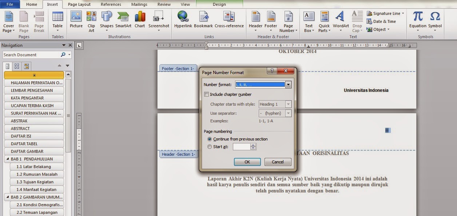
Task: Insert a Blank Page
Action: [x=24, y=22]
